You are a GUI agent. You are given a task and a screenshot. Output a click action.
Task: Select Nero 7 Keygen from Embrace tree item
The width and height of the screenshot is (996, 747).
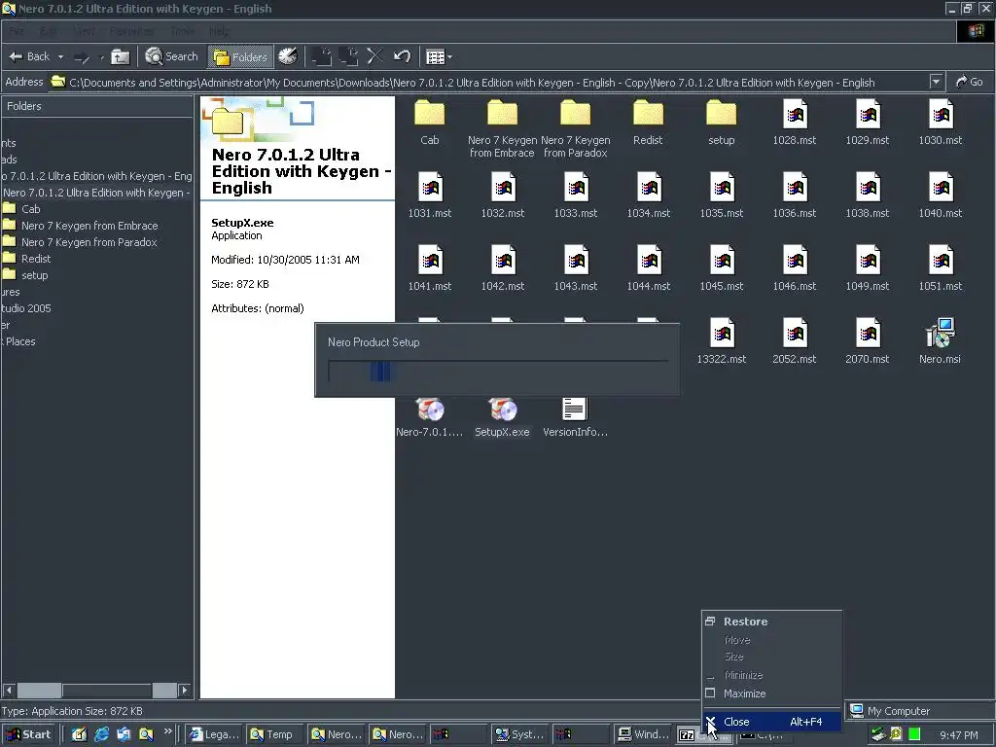pyautogui.click(x=89, y=226)
